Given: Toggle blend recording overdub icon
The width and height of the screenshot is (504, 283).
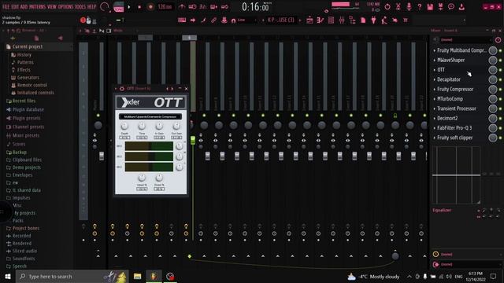Looking at the screenshot, I should [x=213, y=6].
